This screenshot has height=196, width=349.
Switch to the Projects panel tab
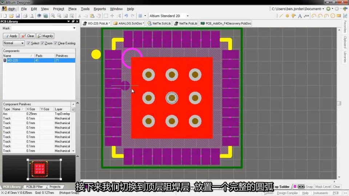tap(55, 187)
